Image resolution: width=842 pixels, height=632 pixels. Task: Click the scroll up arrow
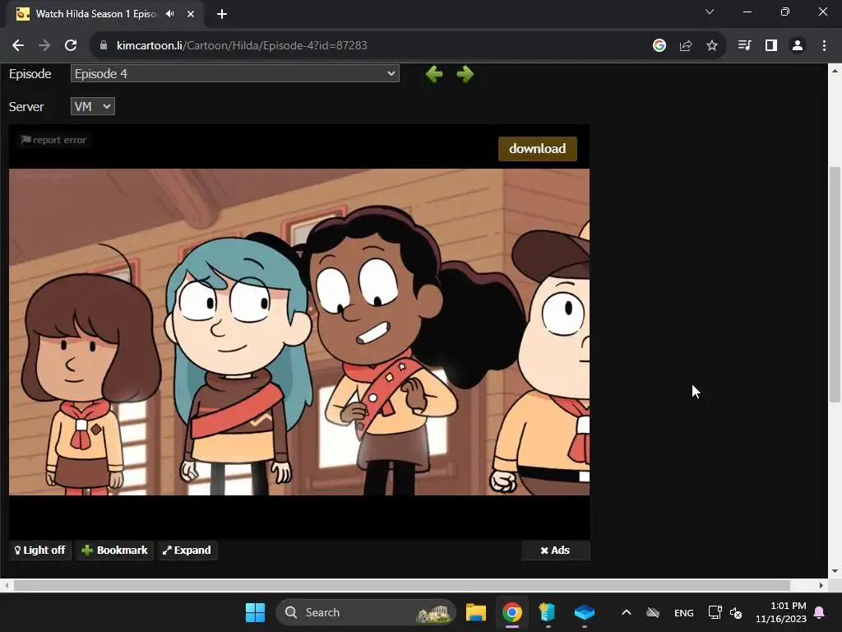pyautogui.click(x=835, y=71)
